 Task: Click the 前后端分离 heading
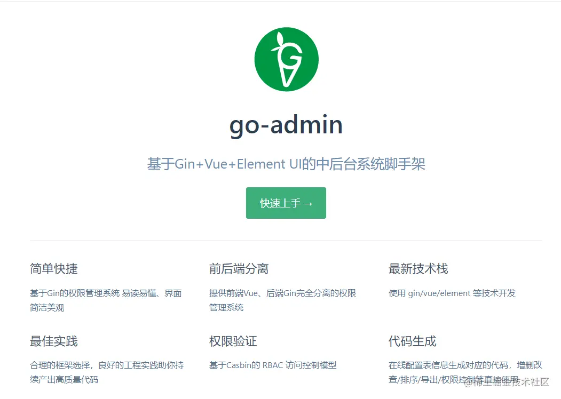point(239,268)
